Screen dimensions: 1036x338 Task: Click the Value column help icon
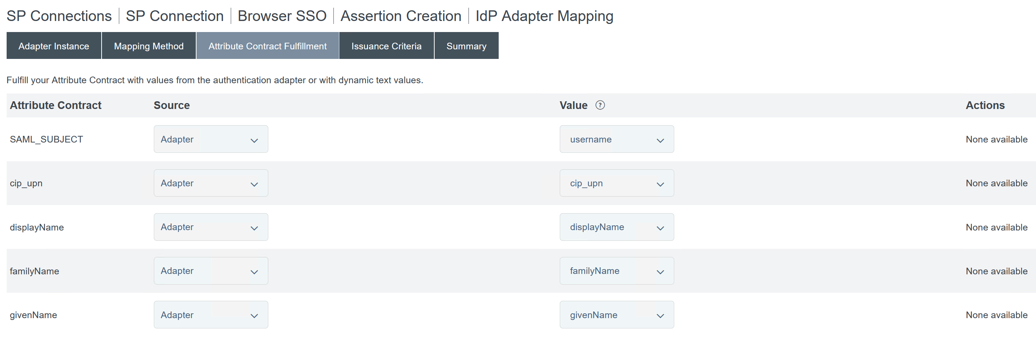[600, 105]
